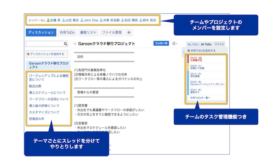
Task: Open the 共有ToDo tab
Action: pyautogui.click(x=67, y=33)
